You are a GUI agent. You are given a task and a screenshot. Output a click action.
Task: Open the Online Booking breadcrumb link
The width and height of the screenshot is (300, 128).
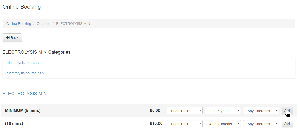point(19,24)
